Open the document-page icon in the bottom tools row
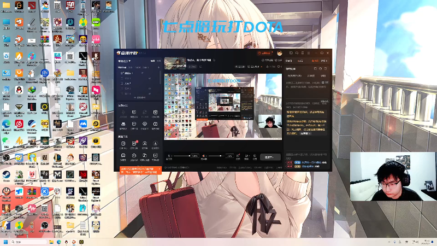The width and height of the screenshot is (437, 246). (x=156, y=155)
